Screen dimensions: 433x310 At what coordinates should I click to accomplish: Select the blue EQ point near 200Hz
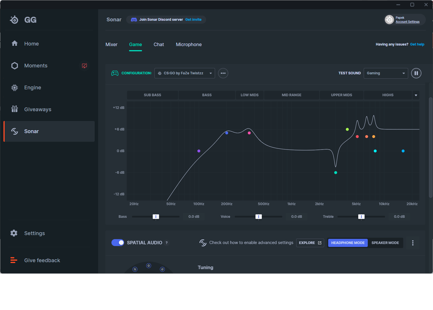coord(227,133)
